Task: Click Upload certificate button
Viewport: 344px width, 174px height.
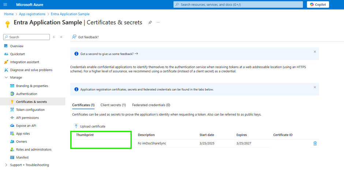Action: point(90,126)
